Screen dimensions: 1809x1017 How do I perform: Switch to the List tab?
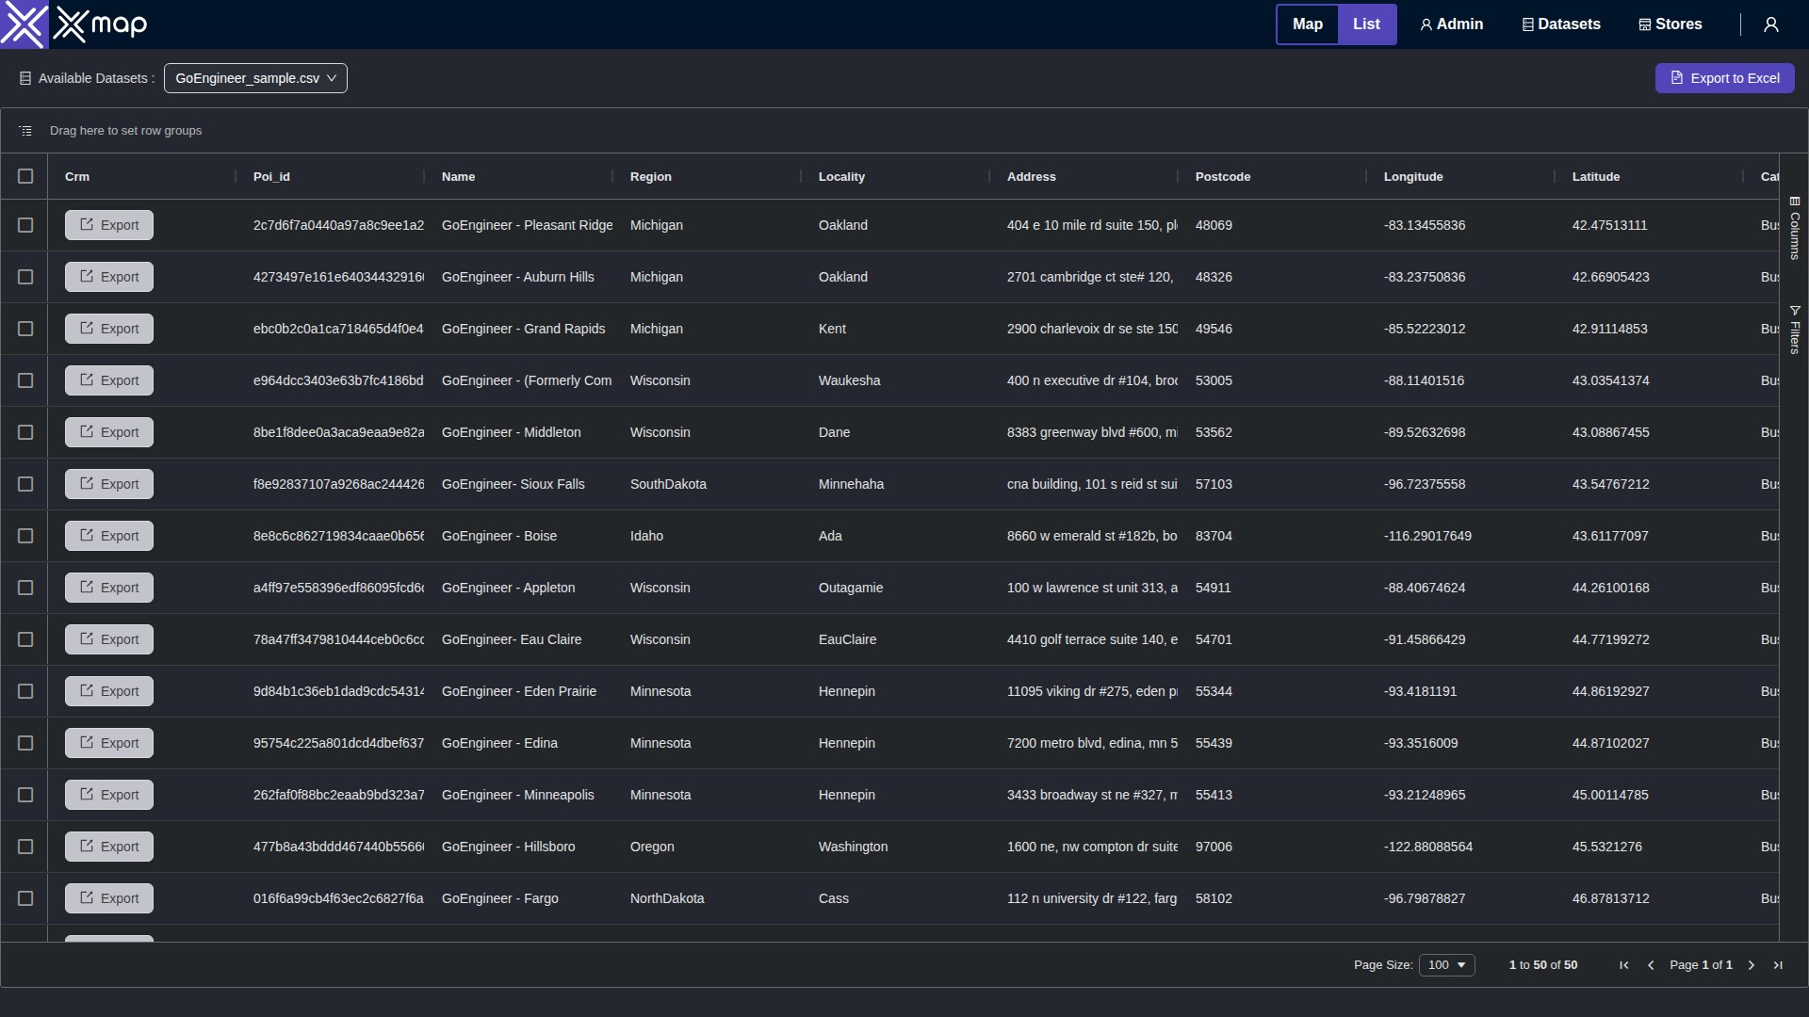click(1367, 24)
